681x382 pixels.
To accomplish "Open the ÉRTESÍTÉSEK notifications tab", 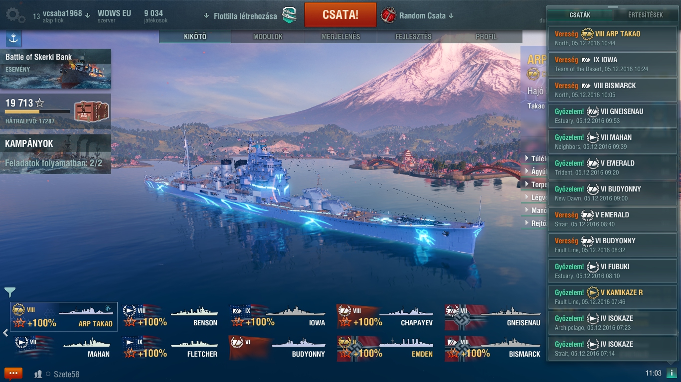I will (x=645, y=15).
